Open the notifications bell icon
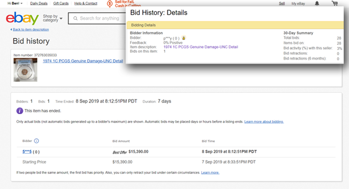The image size is (349, 189). [x=317, y=3]
